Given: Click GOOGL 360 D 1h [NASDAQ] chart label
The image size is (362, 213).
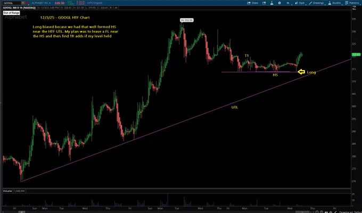Looking at the screenshot, I should coord(19,8).
